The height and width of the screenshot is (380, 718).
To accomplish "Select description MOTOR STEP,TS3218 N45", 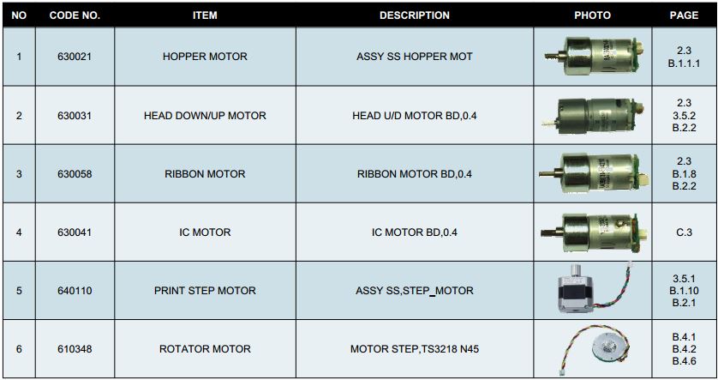I will pyautogui.click(x=414, y=349).
